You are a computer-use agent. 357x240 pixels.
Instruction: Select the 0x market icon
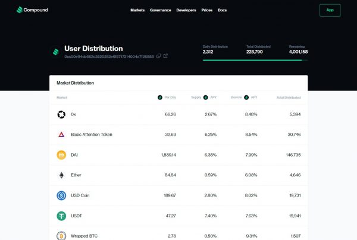coord(61,114)
